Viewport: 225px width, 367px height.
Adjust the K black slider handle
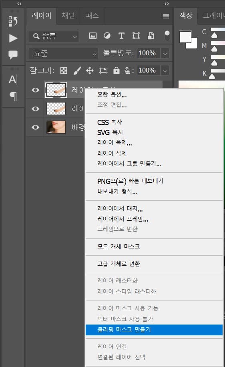(212, 77)
